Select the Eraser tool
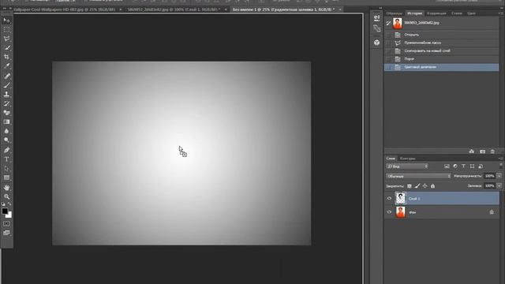Screen dimensions: 505x284 coord(6,113)
